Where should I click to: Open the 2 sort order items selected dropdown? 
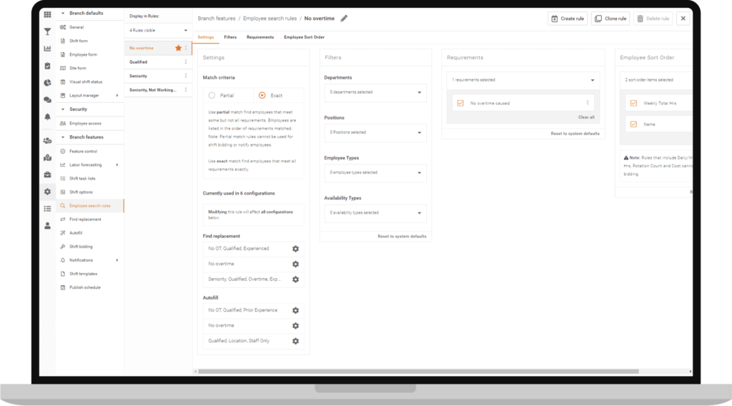[658, 80]
